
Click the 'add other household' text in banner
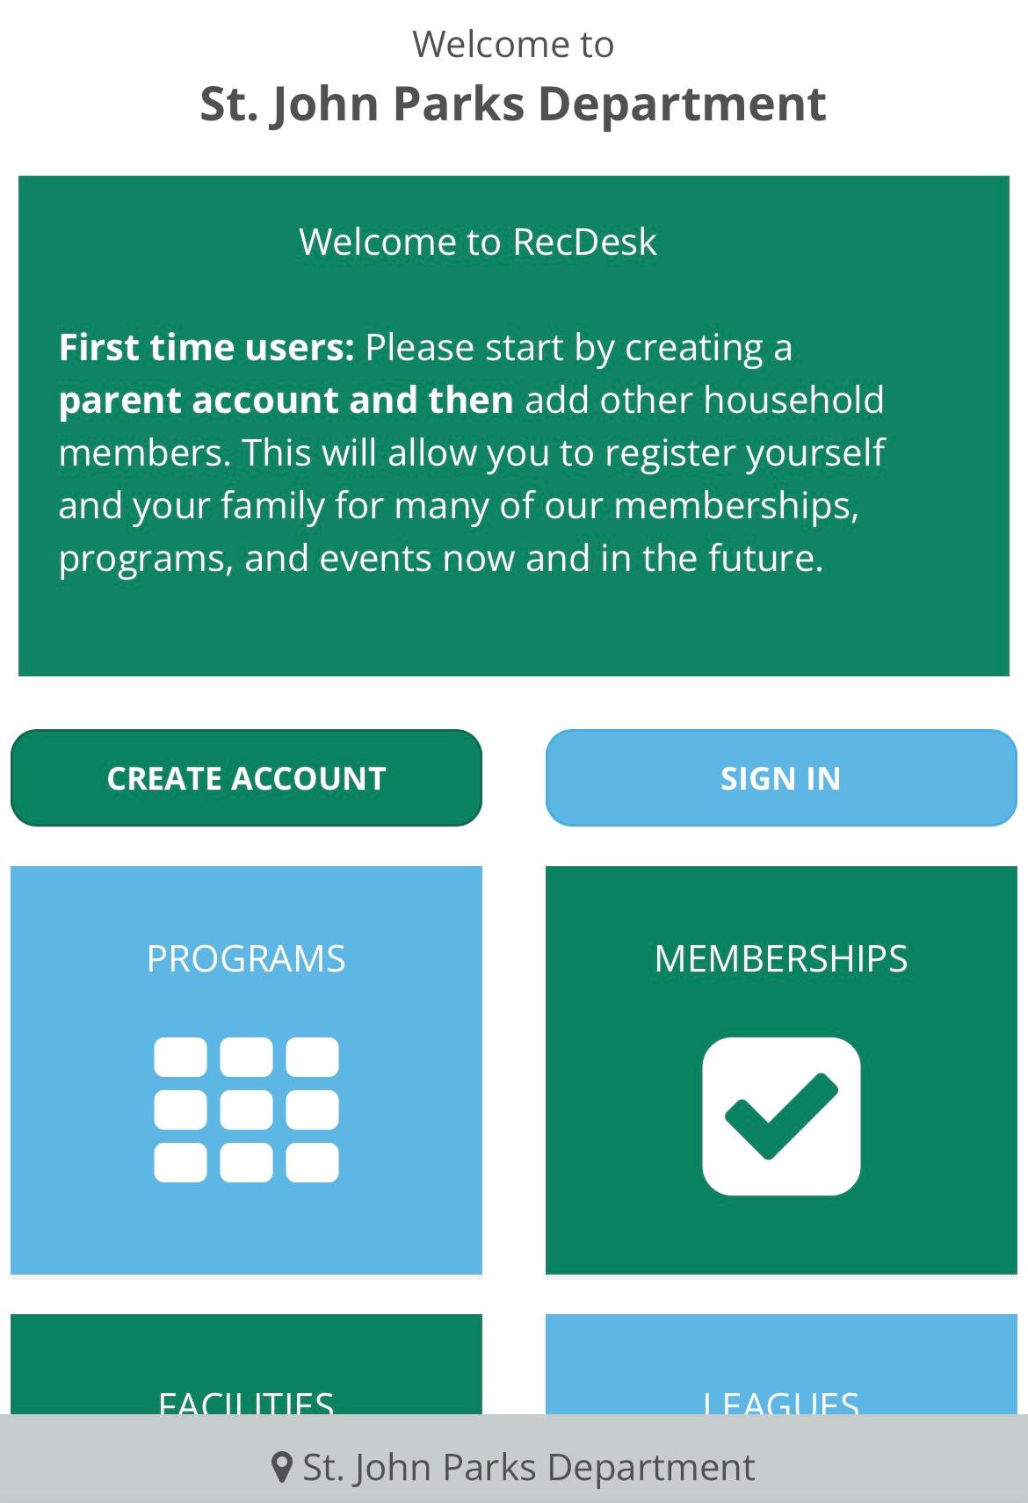[x=705, y=401]
